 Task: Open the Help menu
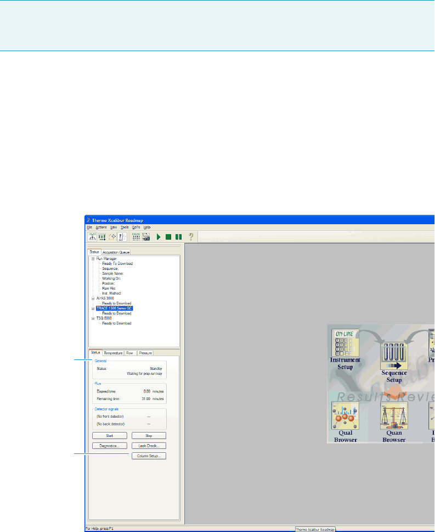(147, 228)
